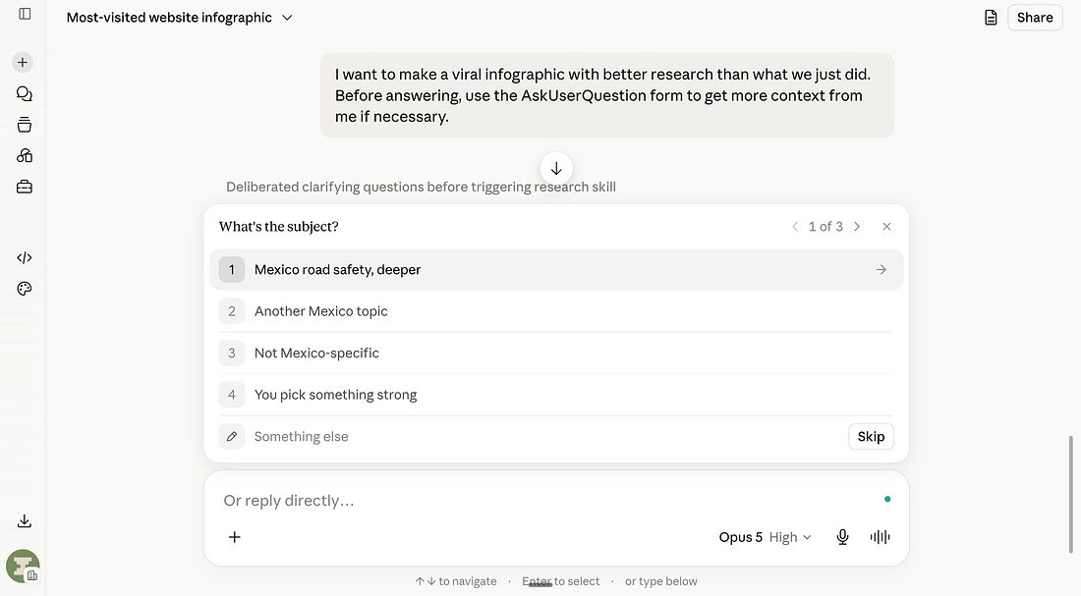The image size is (1081, 596).
Task: Click the download icon in sidebar
Action: (25, 521)
